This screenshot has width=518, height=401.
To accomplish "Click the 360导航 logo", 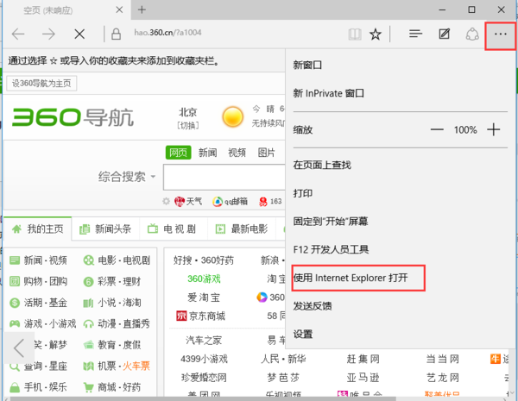I will click(73, 117).
